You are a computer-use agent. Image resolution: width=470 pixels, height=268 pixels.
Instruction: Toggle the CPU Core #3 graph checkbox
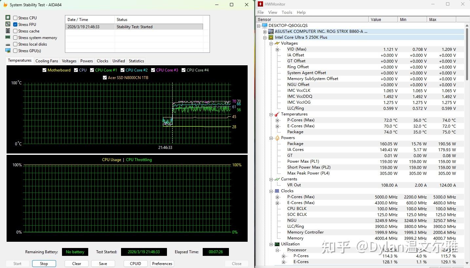point(153,70)
